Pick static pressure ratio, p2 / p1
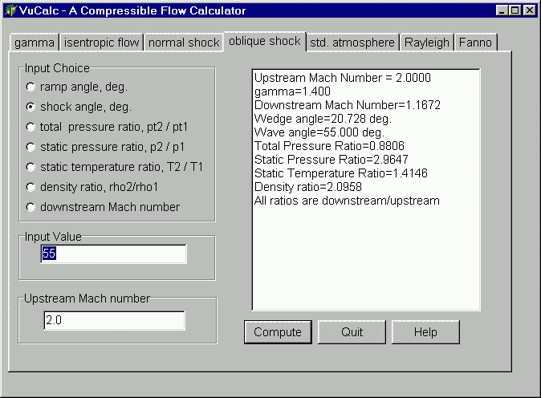541x398 pixels. pos(106,147)
